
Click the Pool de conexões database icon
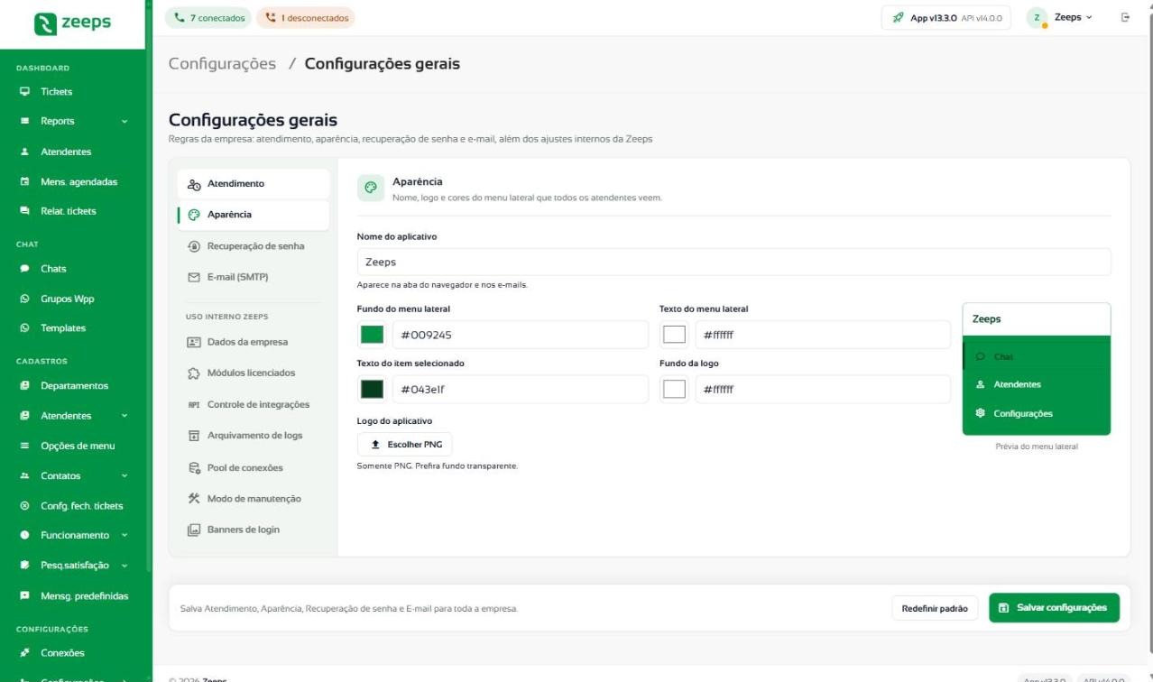tap(193, 467)
